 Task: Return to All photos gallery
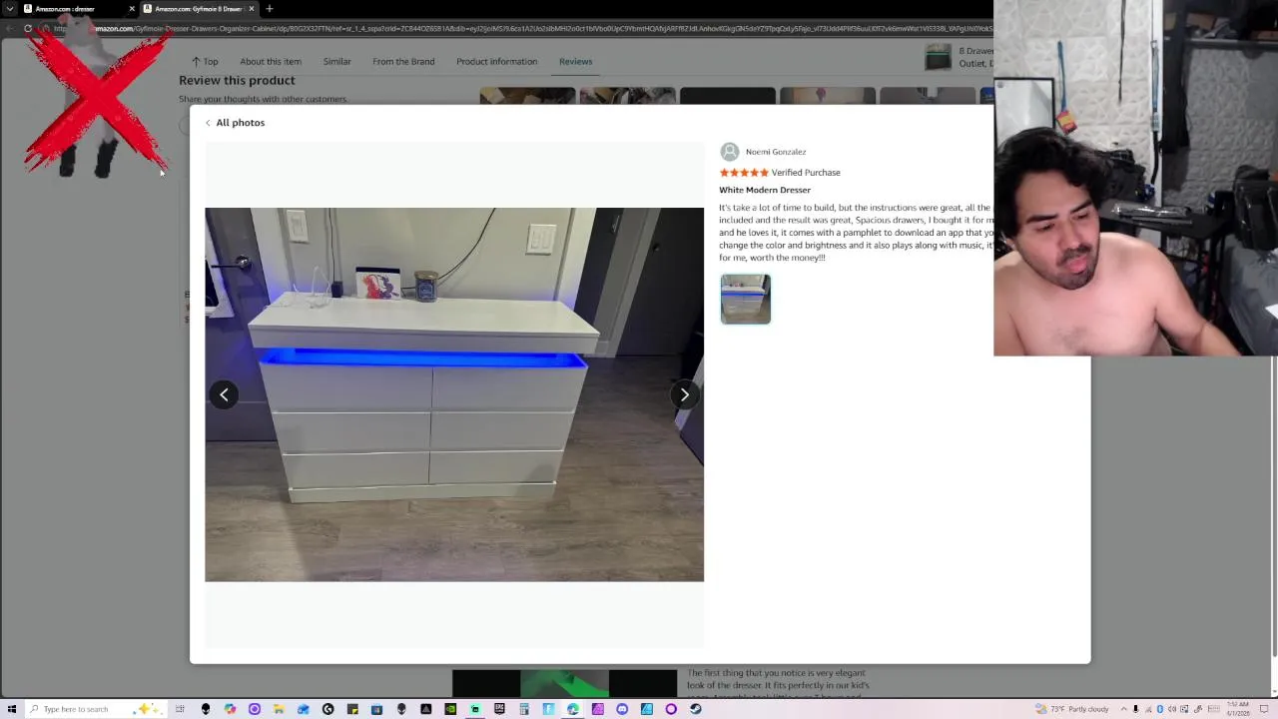click(236, 122)
